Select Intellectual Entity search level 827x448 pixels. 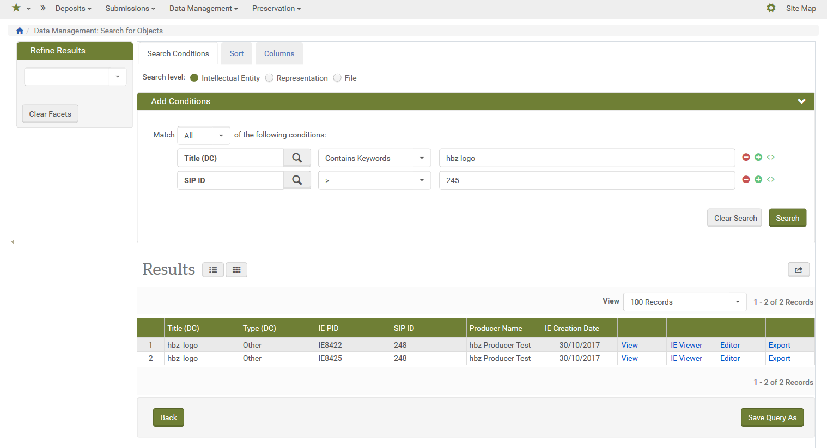coord(194,78)
